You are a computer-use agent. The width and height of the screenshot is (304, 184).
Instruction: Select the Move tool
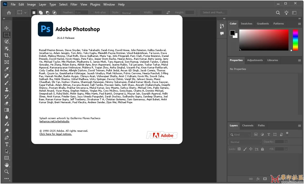pos(7,28)
